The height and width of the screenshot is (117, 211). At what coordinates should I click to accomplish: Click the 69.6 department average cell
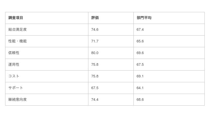(x=140, y=53)
